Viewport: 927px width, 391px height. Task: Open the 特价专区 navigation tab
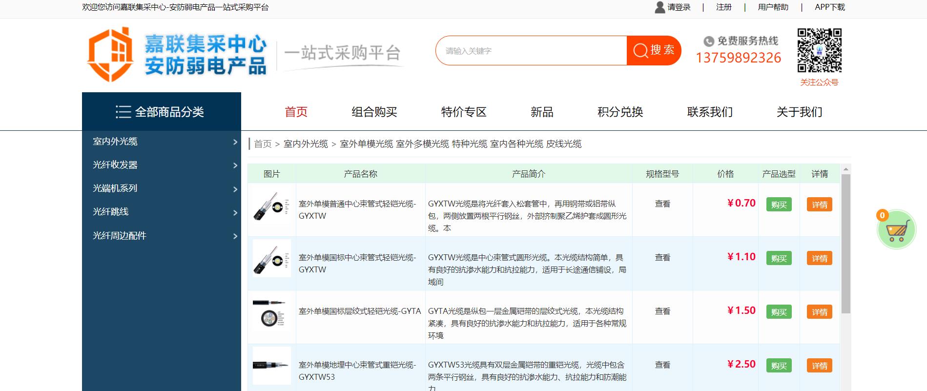[464, 112]
